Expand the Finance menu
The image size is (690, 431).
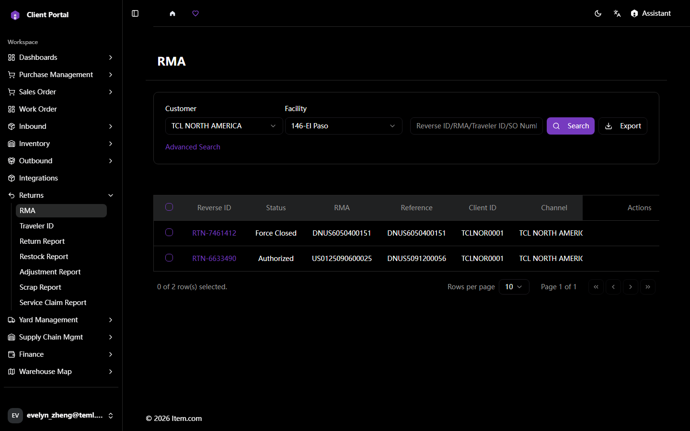pos(61,354)
